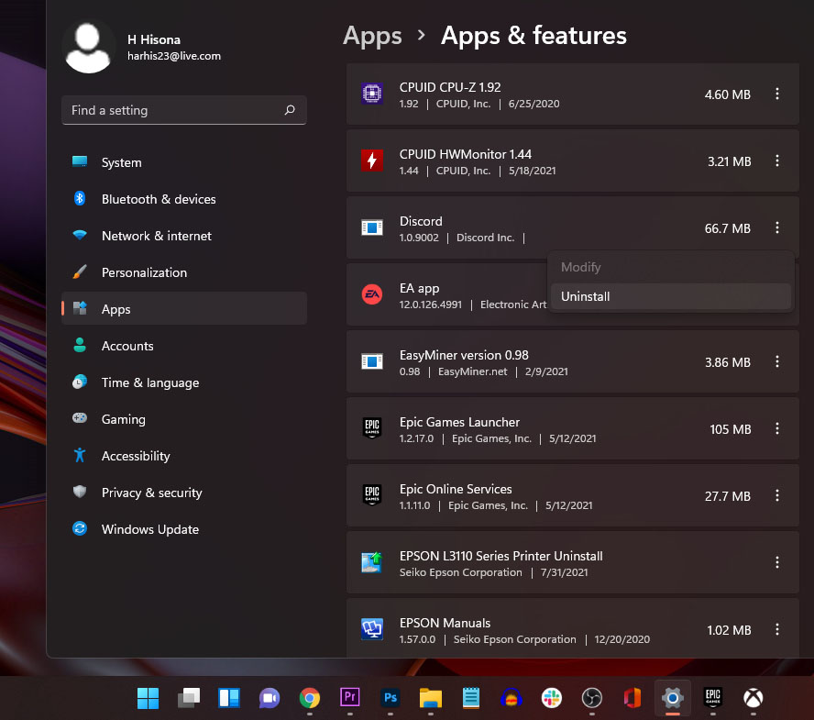The width and height of the screenshot is (814, 720).
Task: Click the EPSON Manuals app name
Action: click(445, 623)
